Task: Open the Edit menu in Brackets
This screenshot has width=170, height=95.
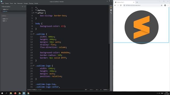Action: [7, 3]
